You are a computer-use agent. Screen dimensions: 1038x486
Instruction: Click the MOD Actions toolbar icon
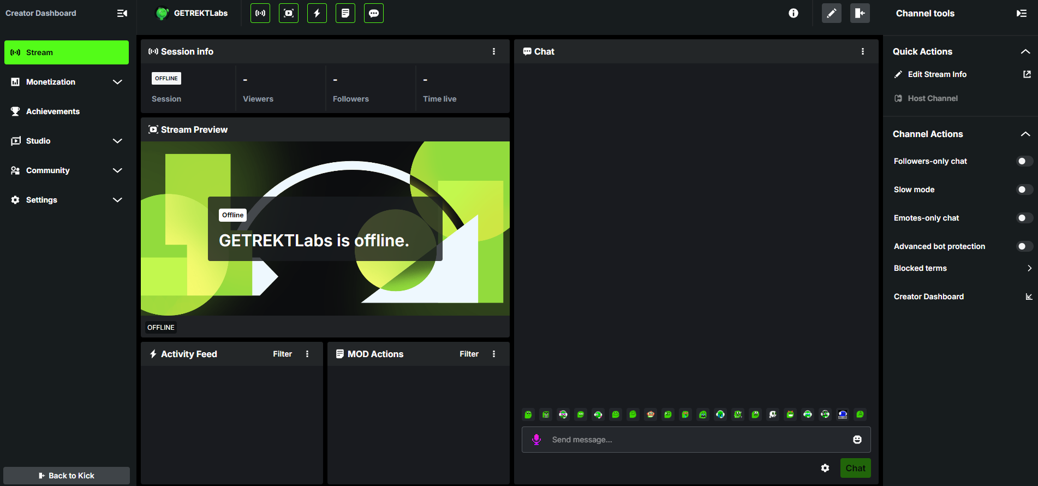coord(345,13)
